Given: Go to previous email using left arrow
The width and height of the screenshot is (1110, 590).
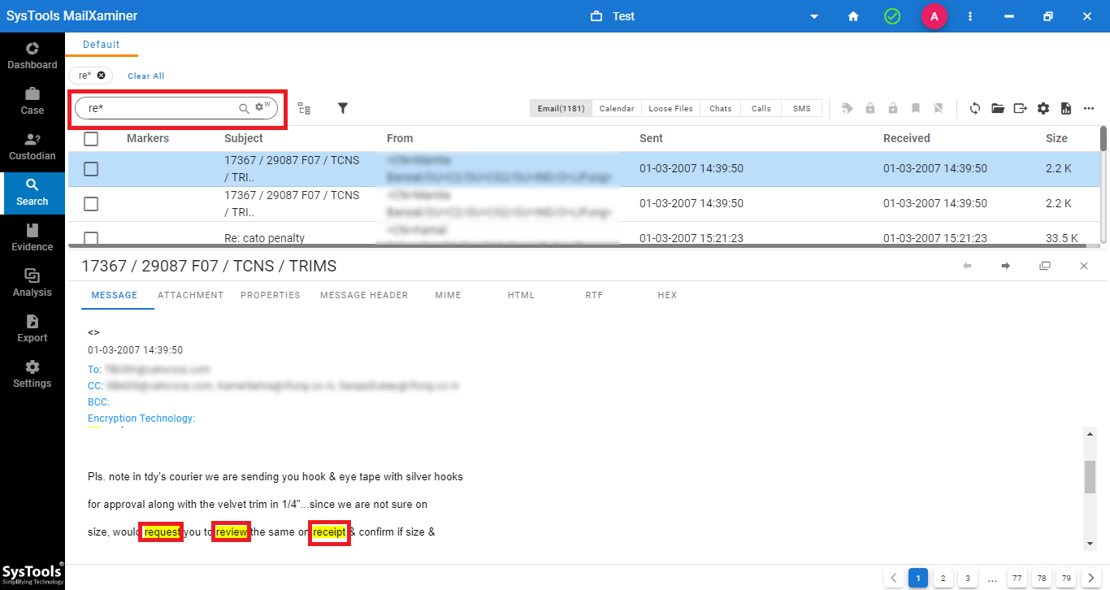Looking at the screenshot, I should click(967, 266).
